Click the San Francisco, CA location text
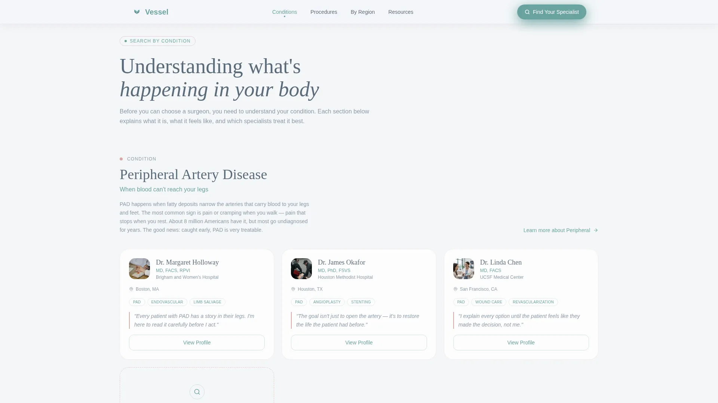The width and height of the screenshot is (718, 403). pos(479,289)
